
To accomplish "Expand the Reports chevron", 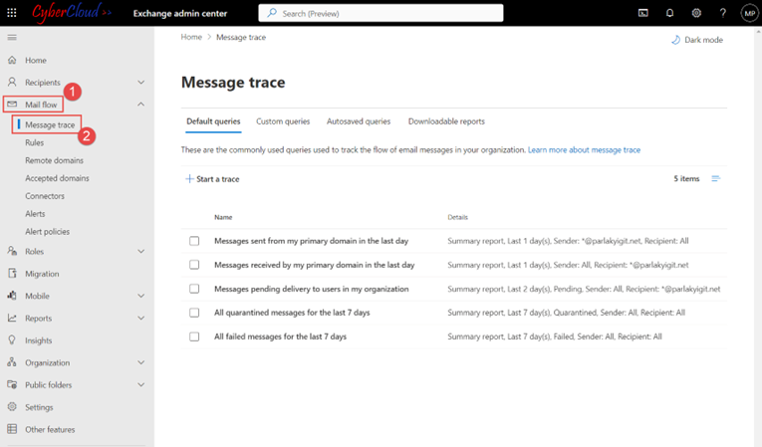I will coord(140,318).
